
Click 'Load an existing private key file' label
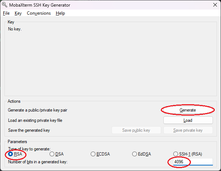35,120
